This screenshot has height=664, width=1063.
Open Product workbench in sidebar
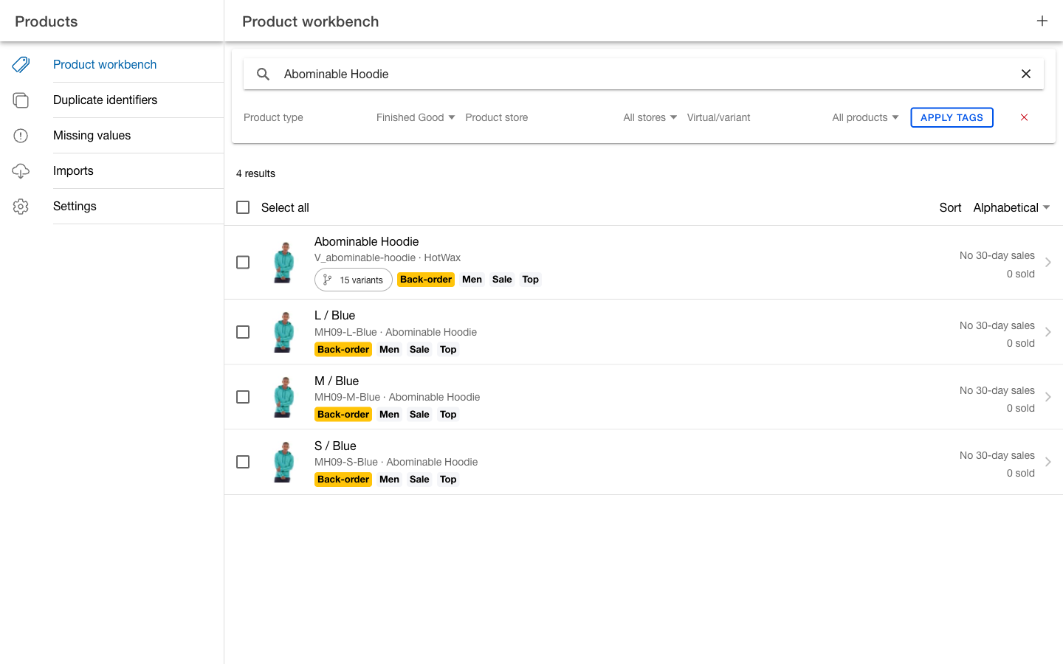coord(105,64)
